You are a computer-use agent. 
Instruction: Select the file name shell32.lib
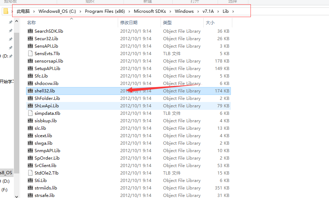click(45, 91)
